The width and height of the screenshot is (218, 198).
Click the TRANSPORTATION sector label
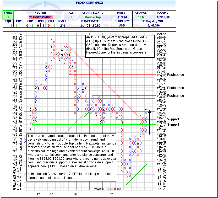pos(40,17)
